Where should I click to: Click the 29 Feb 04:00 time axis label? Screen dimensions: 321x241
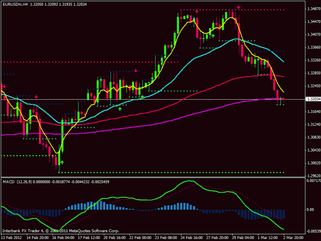[x=243, y=237]
